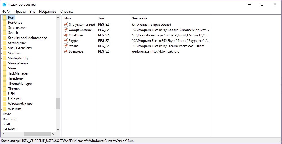Select the UFH folder icon
Screen dimensions: 282x144
click(x=5, y=94)
